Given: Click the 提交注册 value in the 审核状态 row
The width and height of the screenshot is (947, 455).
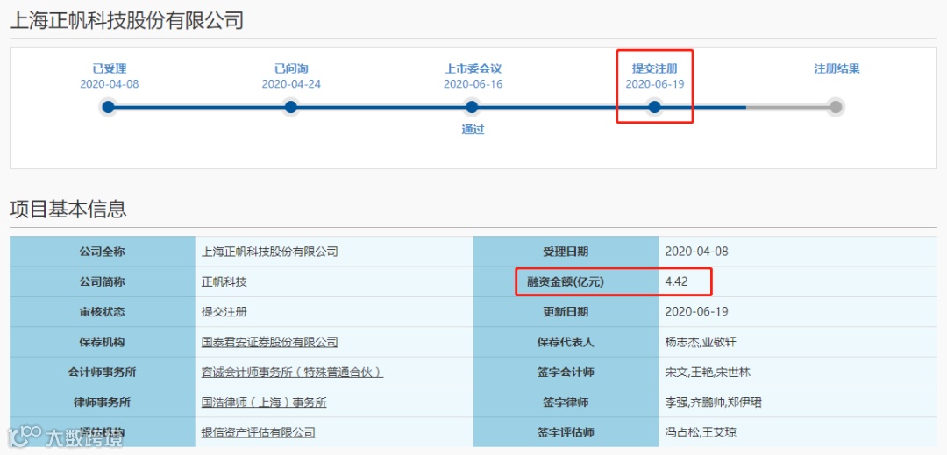Looking at the screenshot, I should [224, 312].
